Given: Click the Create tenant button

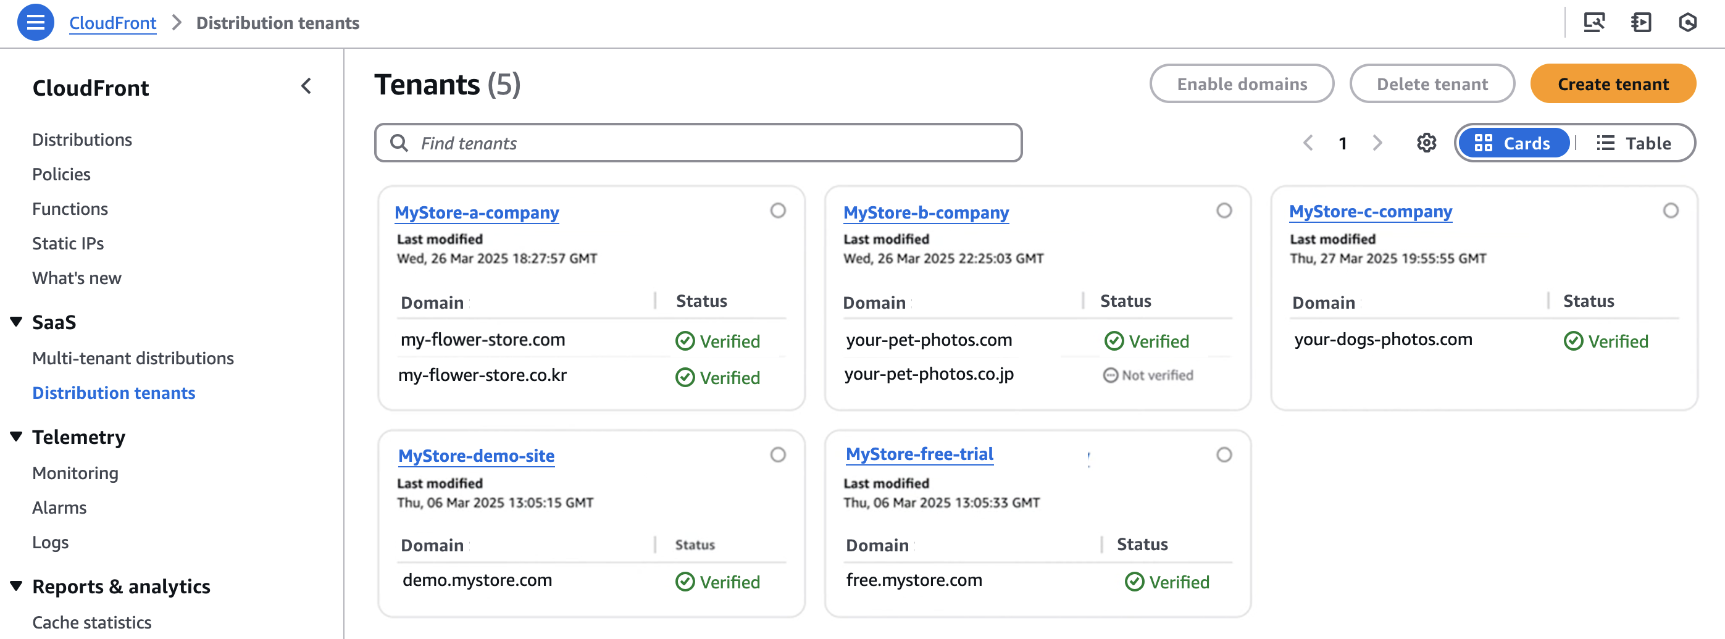Looking at the screenshot, I should 1613,84.
